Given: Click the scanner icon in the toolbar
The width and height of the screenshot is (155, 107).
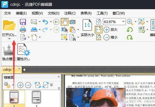Looking at the screenshot, I should tap(34, 29).
